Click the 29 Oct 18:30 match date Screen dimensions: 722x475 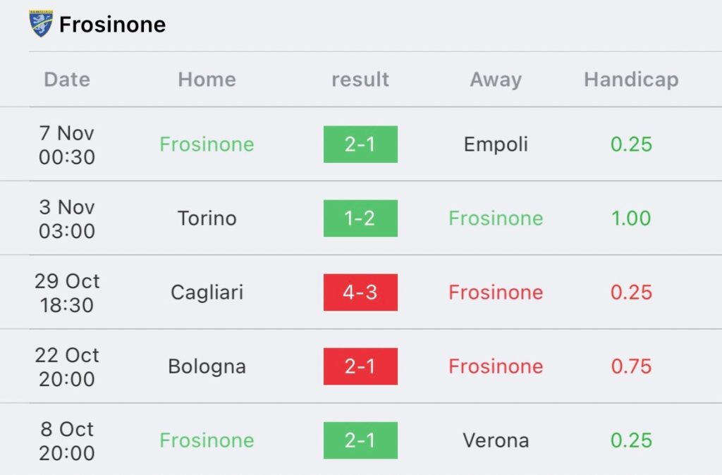(x=67, y=292)
